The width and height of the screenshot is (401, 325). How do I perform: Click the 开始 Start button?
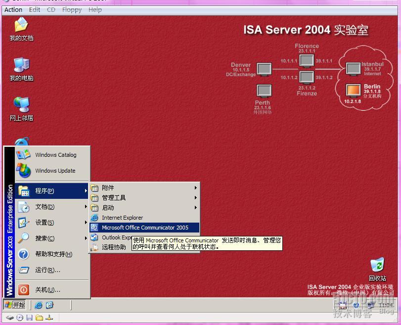[14, 305]
